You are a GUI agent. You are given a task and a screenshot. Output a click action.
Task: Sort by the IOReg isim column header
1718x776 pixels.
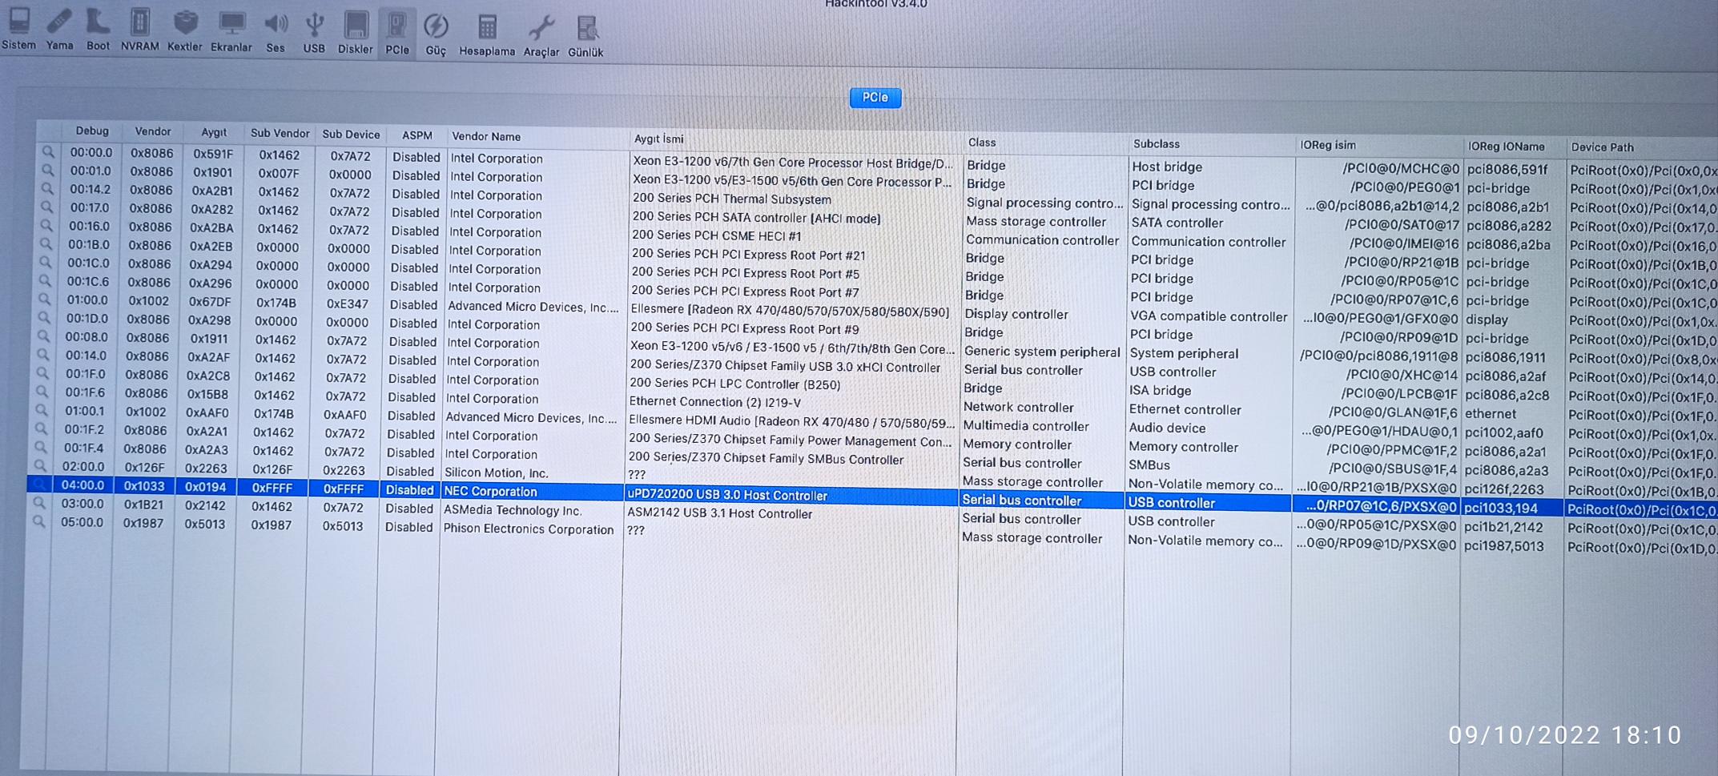tap(1328, 145)
